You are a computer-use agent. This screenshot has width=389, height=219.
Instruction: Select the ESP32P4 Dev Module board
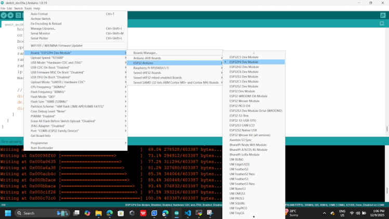pos(244,62)
